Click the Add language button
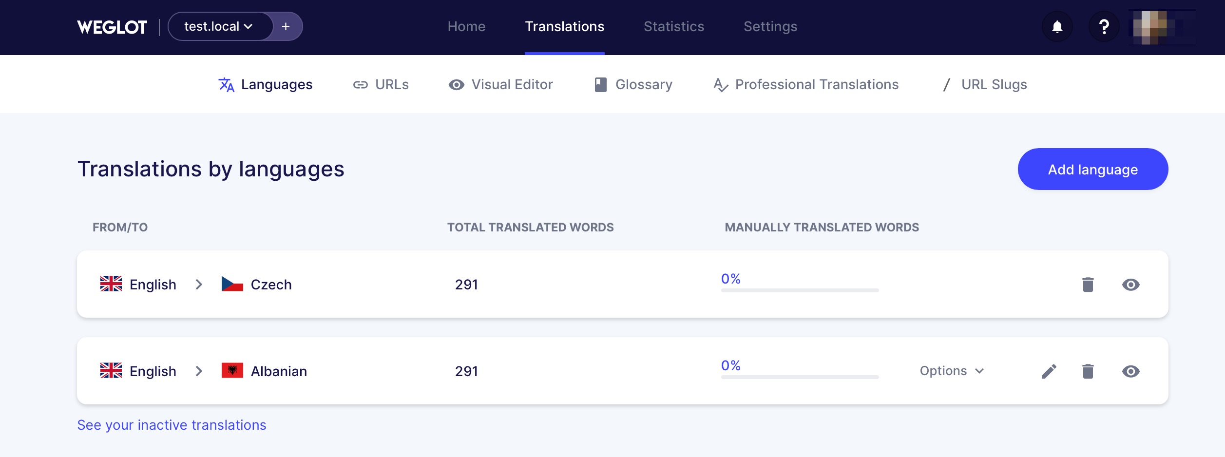This screenshot has width=1225, height=457. click(1092, 169)
